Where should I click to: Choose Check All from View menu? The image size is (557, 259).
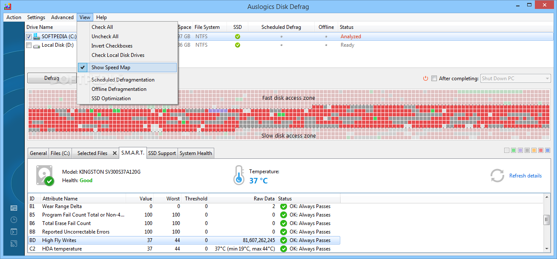(127, 27)
